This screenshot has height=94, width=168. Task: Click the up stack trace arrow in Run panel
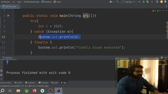point(1,62)
